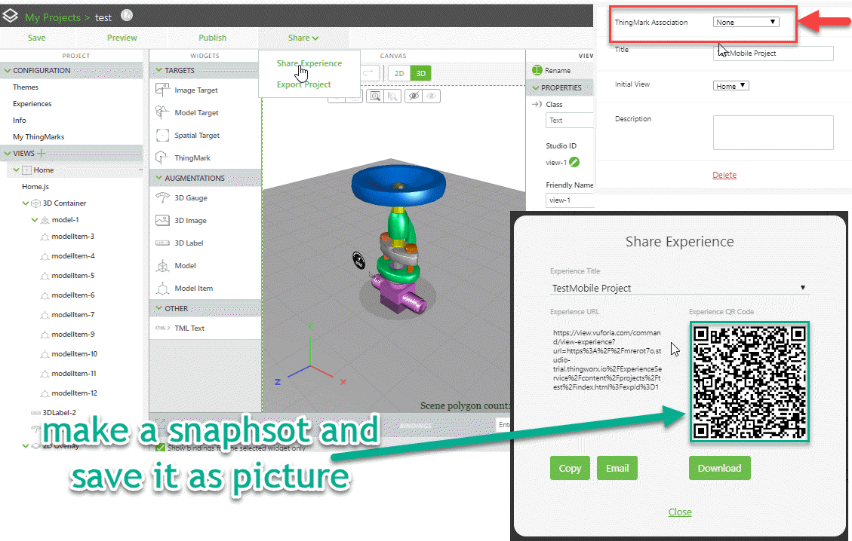Collapse the AUGMENTATIONS widget section
This screenshot has height=541, width=852.
tap(158, 178)
